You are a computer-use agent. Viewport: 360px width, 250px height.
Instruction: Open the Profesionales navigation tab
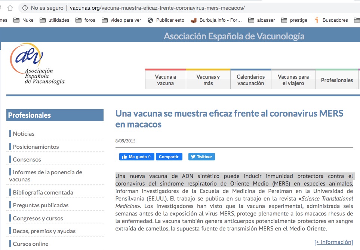click(336, 80)
